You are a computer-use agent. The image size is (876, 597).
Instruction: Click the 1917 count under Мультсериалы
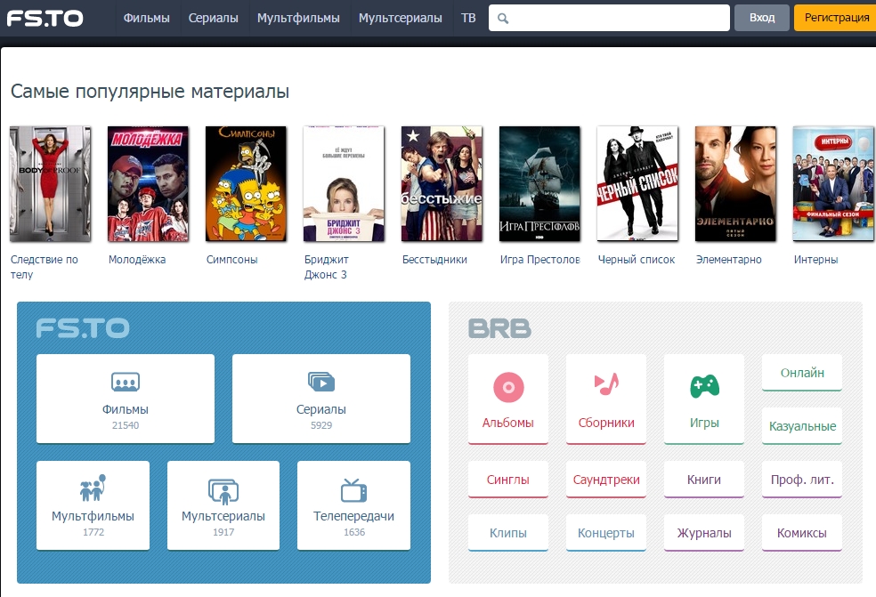223,532
